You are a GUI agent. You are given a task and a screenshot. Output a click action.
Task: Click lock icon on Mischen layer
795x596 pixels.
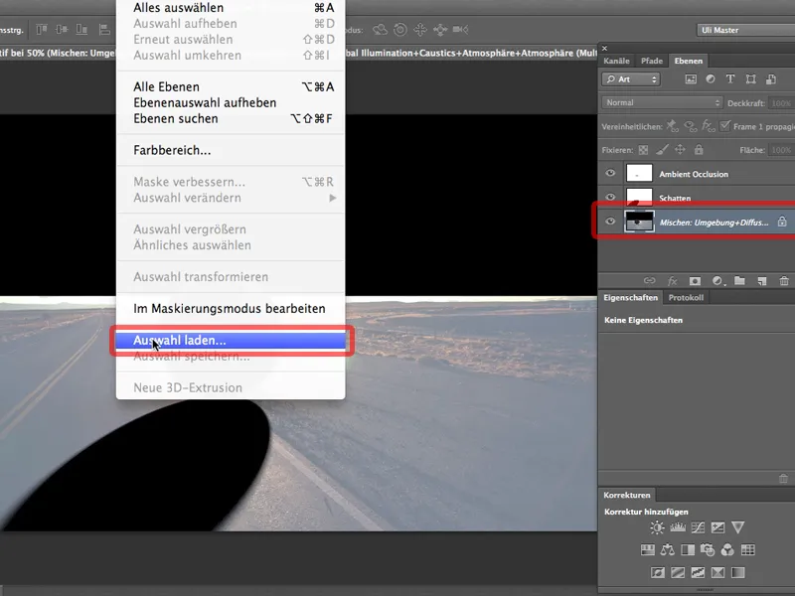[782, 222]
